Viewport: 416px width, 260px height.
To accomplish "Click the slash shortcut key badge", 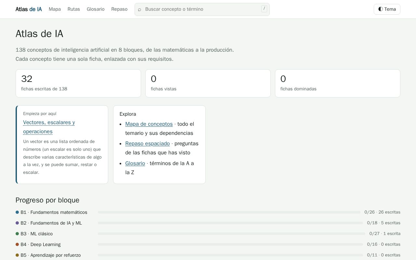I will (264, 9).
